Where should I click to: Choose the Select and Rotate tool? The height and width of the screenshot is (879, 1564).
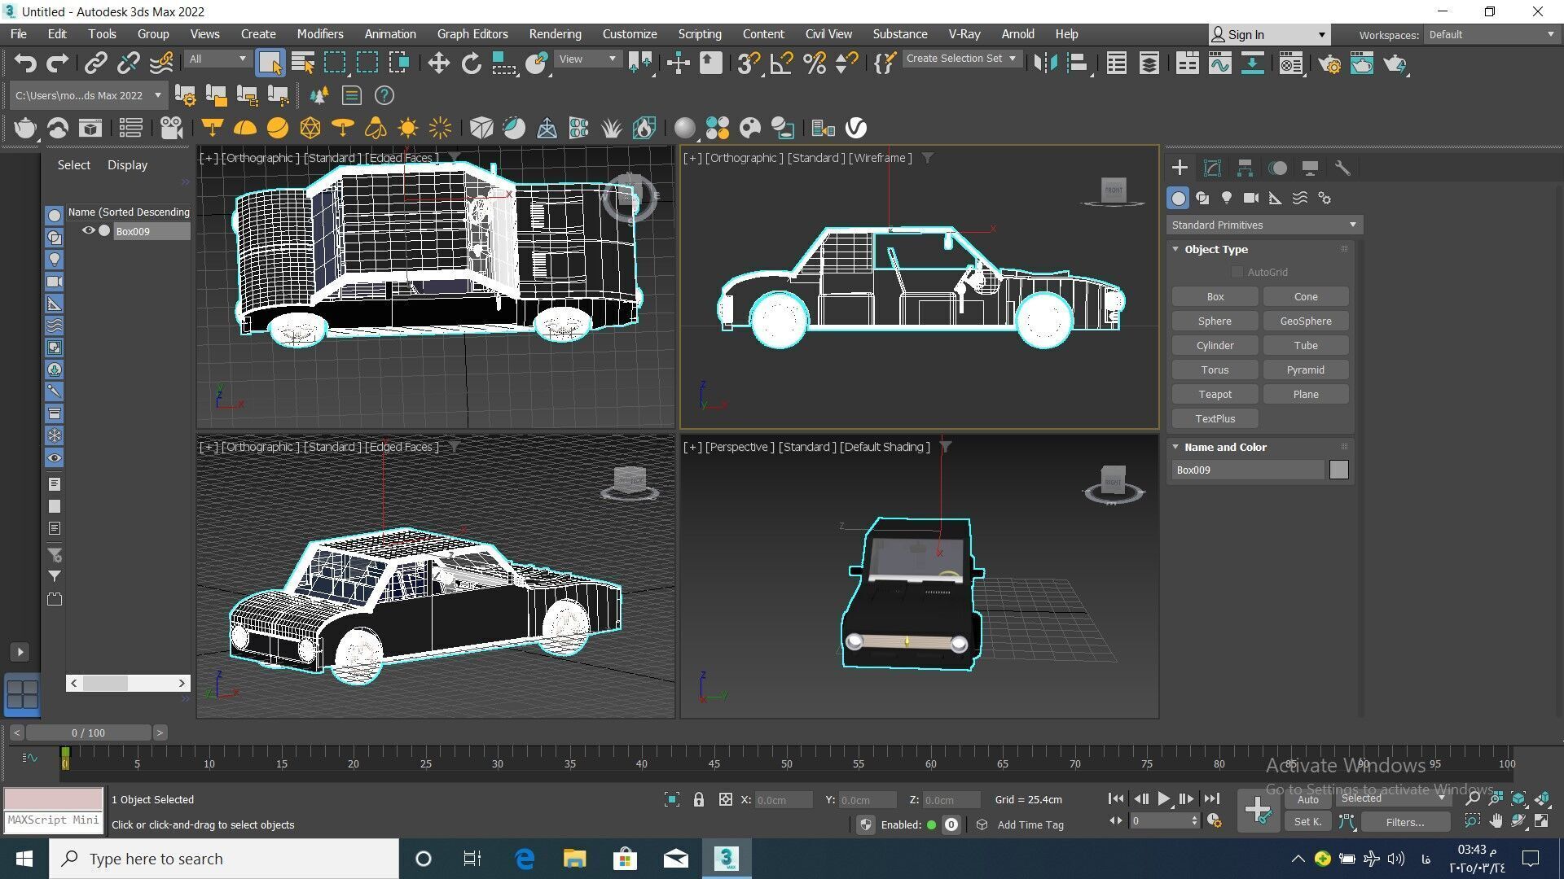coord(472,63)
